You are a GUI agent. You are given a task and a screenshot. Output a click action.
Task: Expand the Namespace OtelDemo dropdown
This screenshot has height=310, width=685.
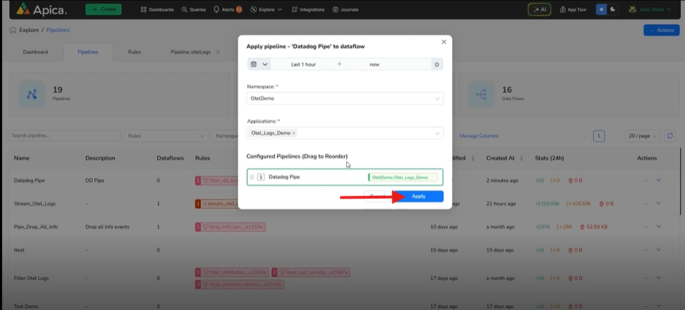tap(437, 99)
